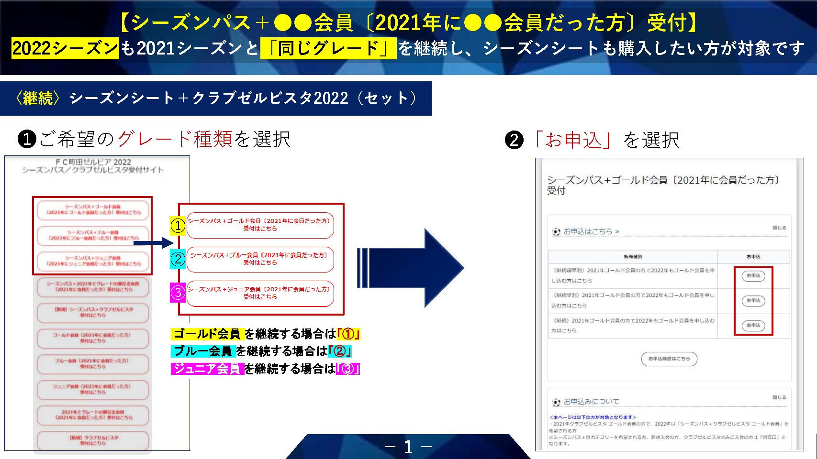817x459 pixels.
Task: Click the yellow circled number ① marker
Action: 178,225
